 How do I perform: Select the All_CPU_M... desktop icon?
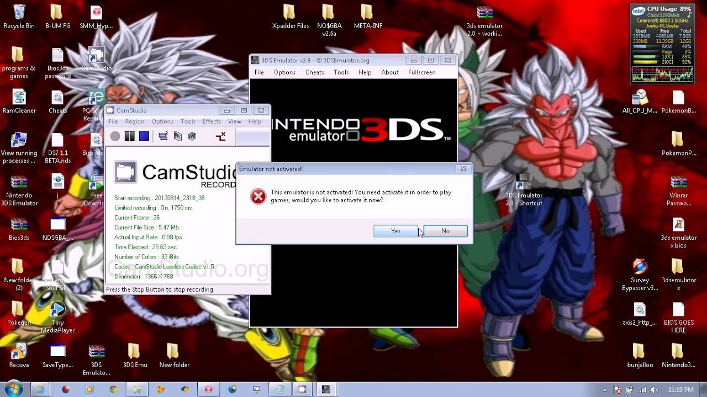click(640, 102)
